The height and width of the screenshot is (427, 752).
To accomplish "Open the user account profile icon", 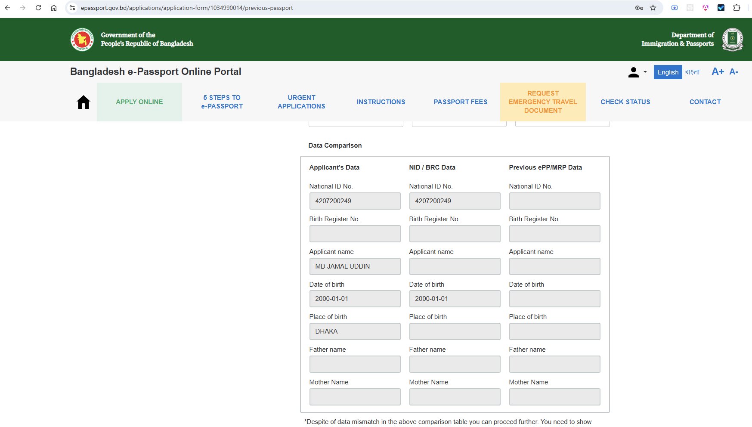I will [634, 72].
